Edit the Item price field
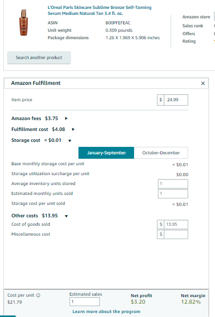 tap(176, 100)
